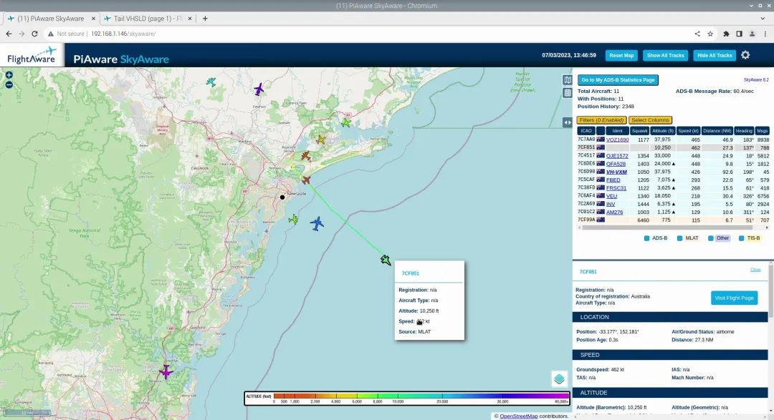The width and height of the screenshot is (774, 420).
Task: Select the bright green aircraft north of Nelson Bay
Action: click(x=346, y=123)
